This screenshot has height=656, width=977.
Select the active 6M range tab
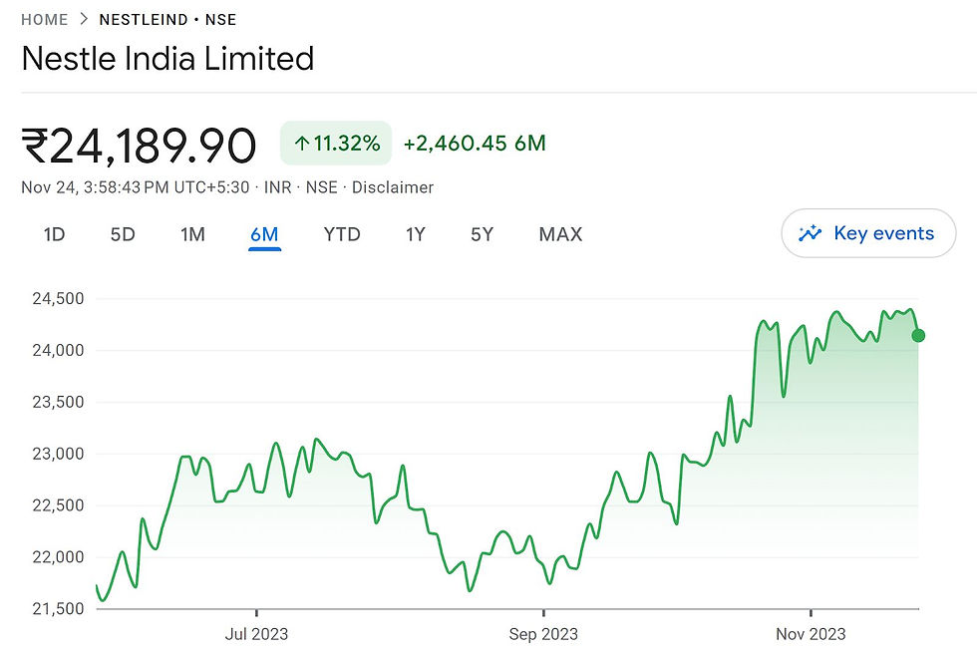[264, 235]
